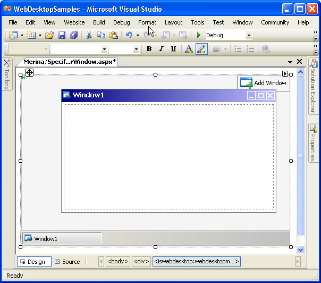The image size is (321, 283).
Task: Click the Save icon in toolbar
Action: (62, 35)
